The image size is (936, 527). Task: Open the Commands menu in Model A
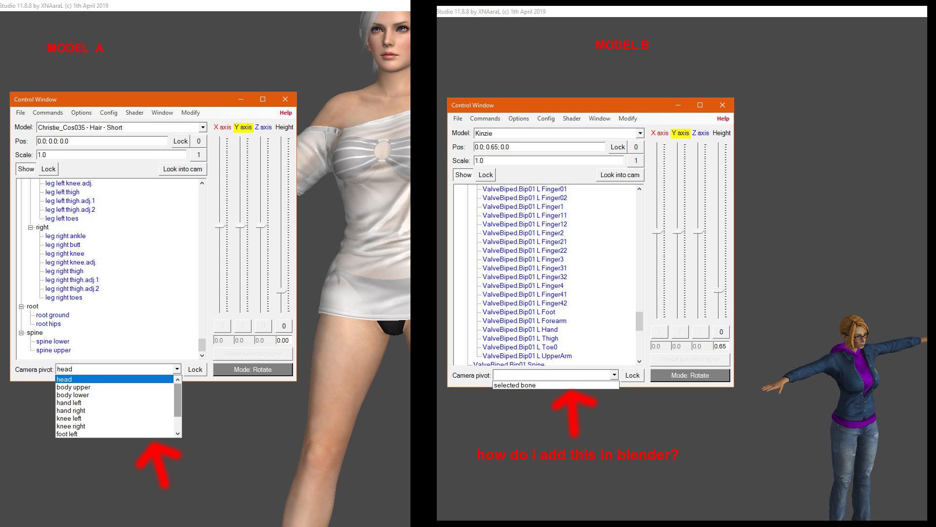click(x=48, y=113)
